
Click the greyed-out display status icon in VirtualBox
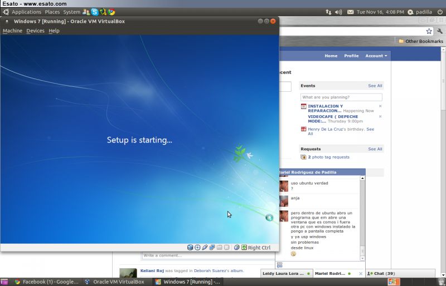click(227, 248)
